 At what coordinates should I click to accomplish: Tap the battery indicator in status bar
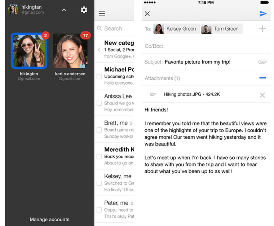(x=265, y=3)
